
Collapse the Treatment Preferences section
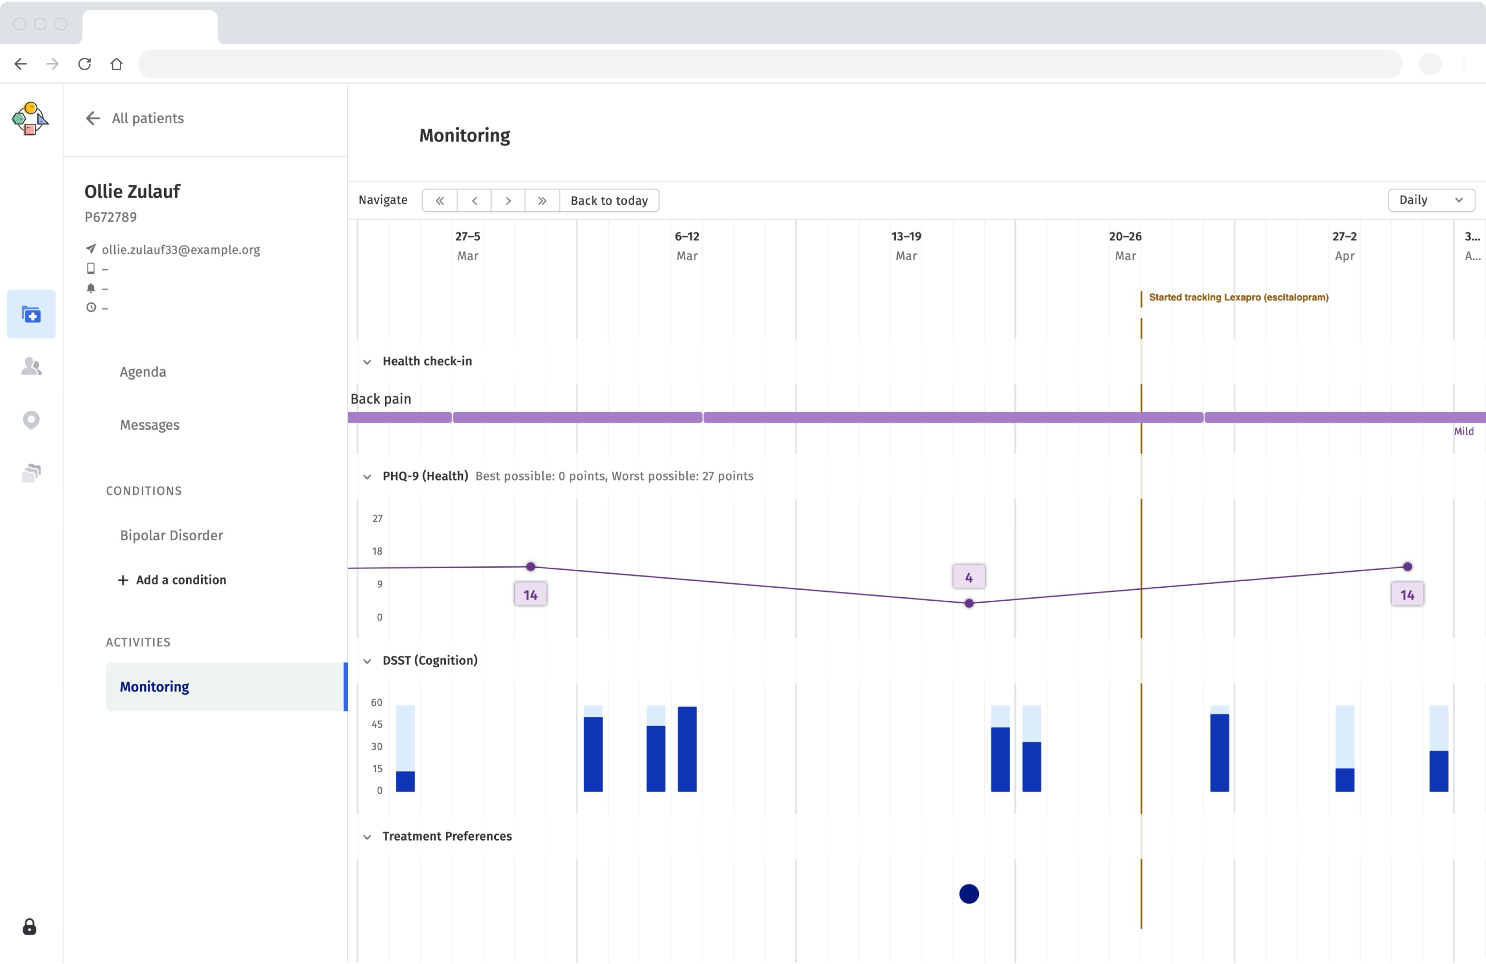click(367, 837)
